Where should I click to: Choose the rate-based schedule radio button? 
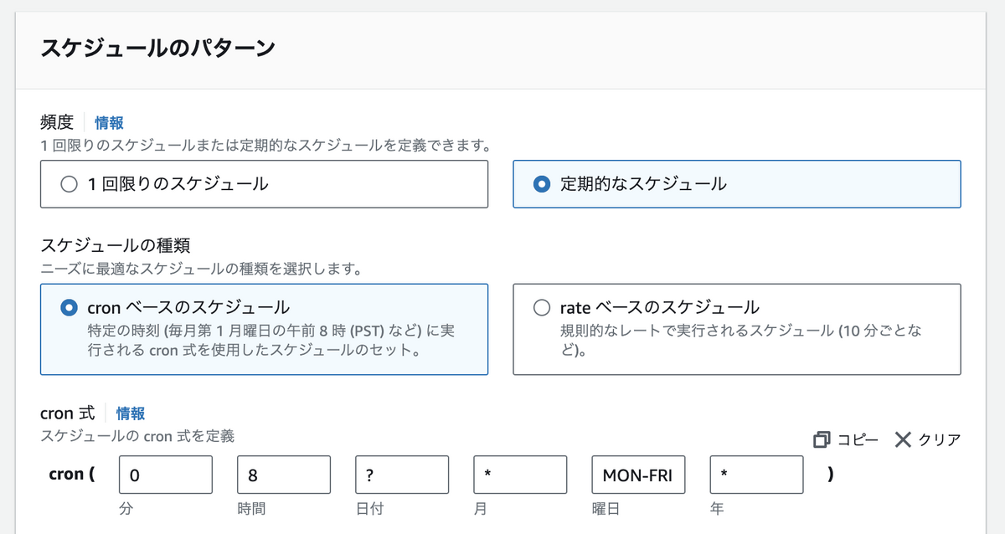542,307
